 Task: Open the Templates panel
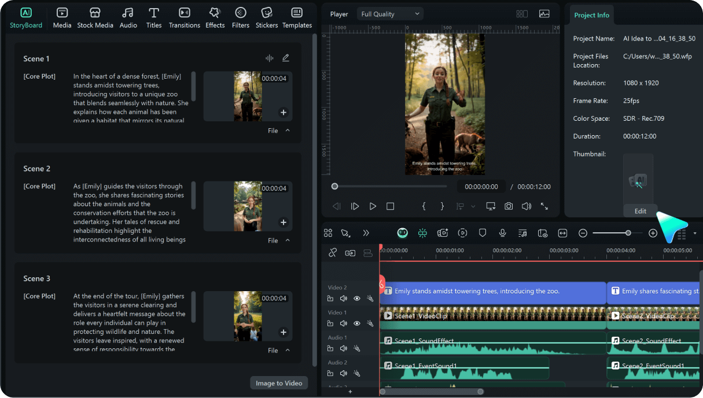point(297,17)
